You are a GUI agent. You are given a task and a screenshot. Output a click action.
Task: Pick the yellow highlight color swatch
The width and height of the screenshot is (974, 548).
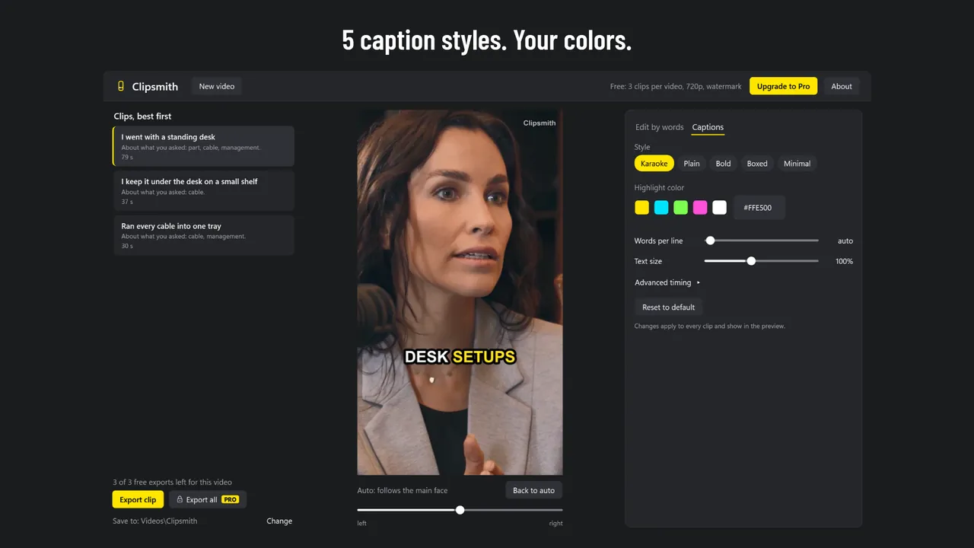(x=641, y=208)
